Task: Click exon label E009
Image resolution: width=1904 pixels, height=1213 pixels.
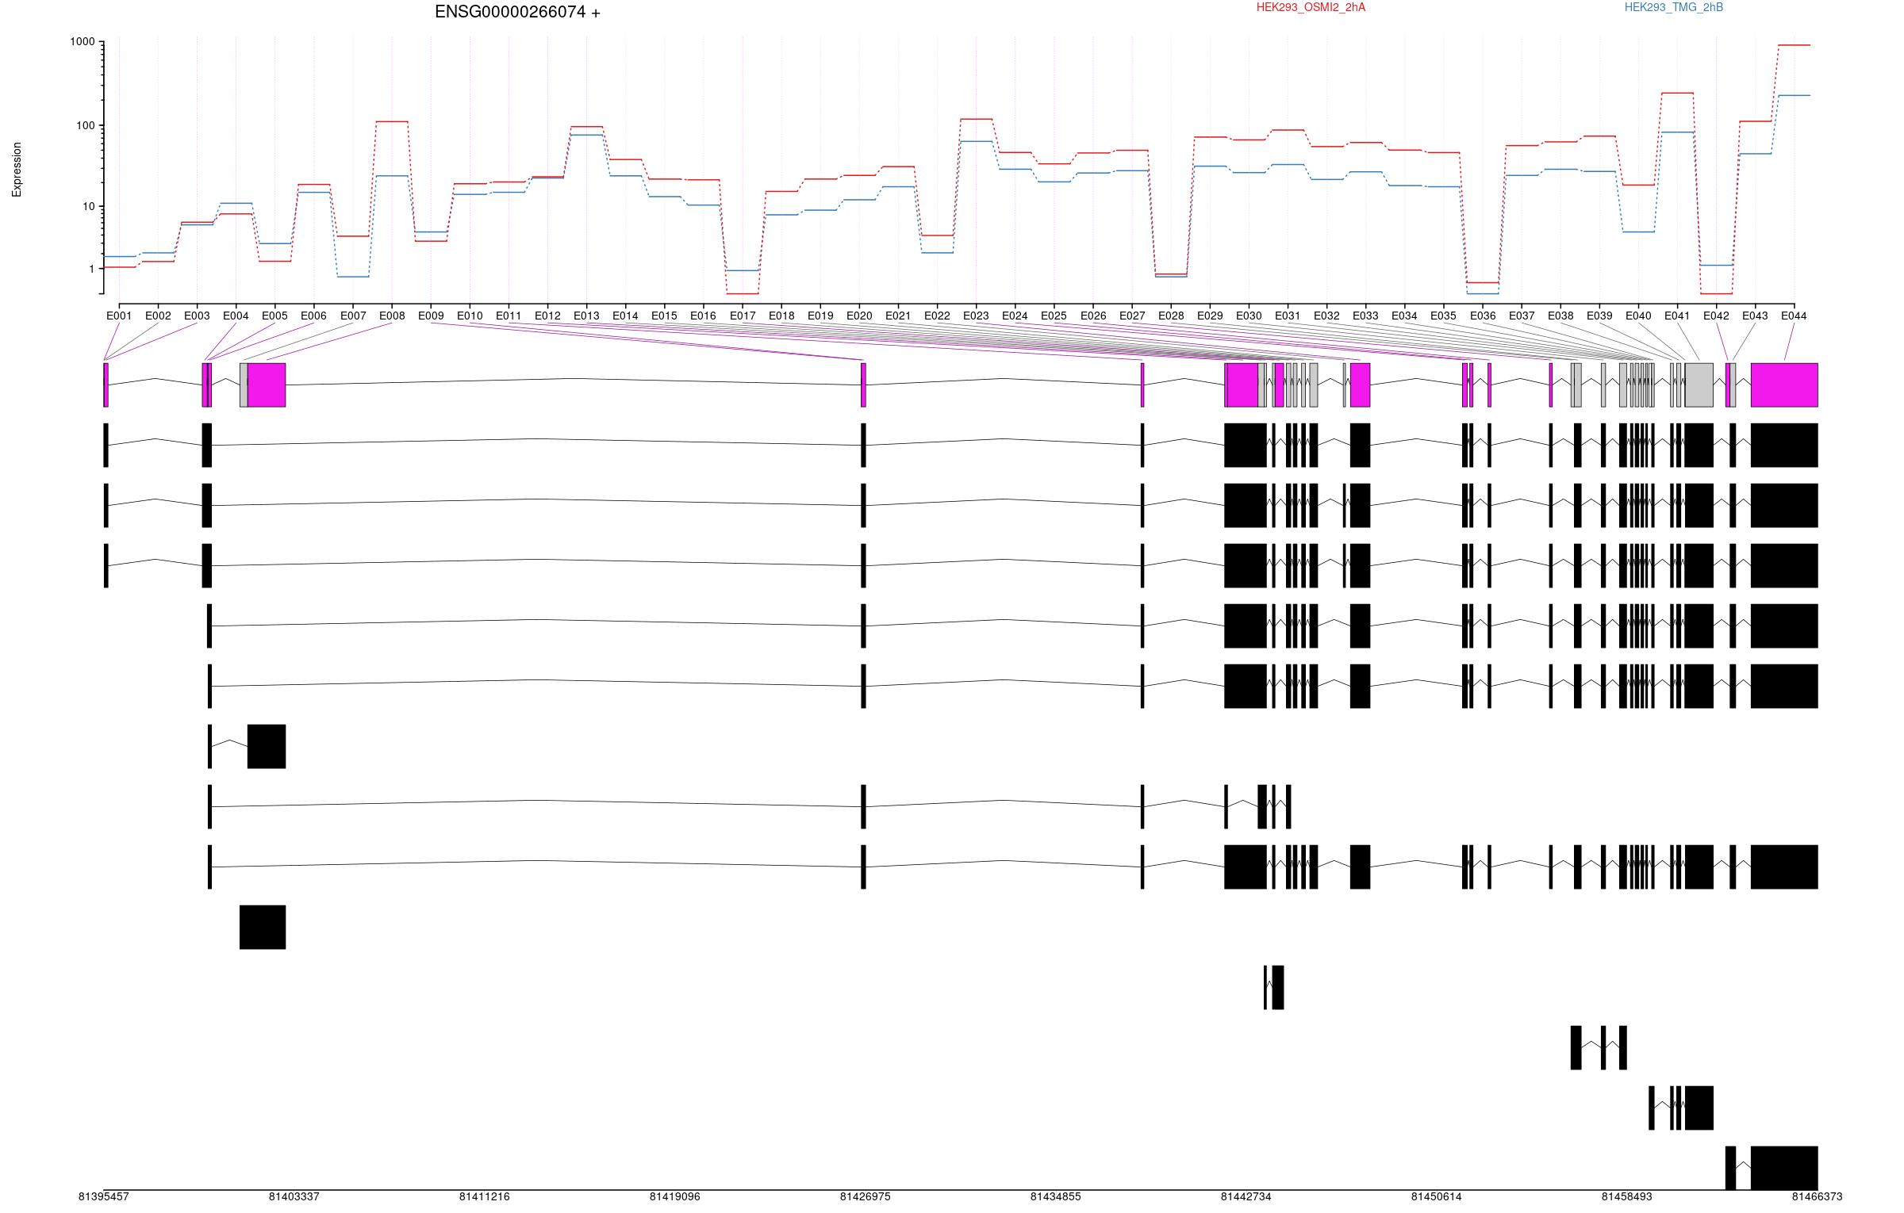Action: 431,316
